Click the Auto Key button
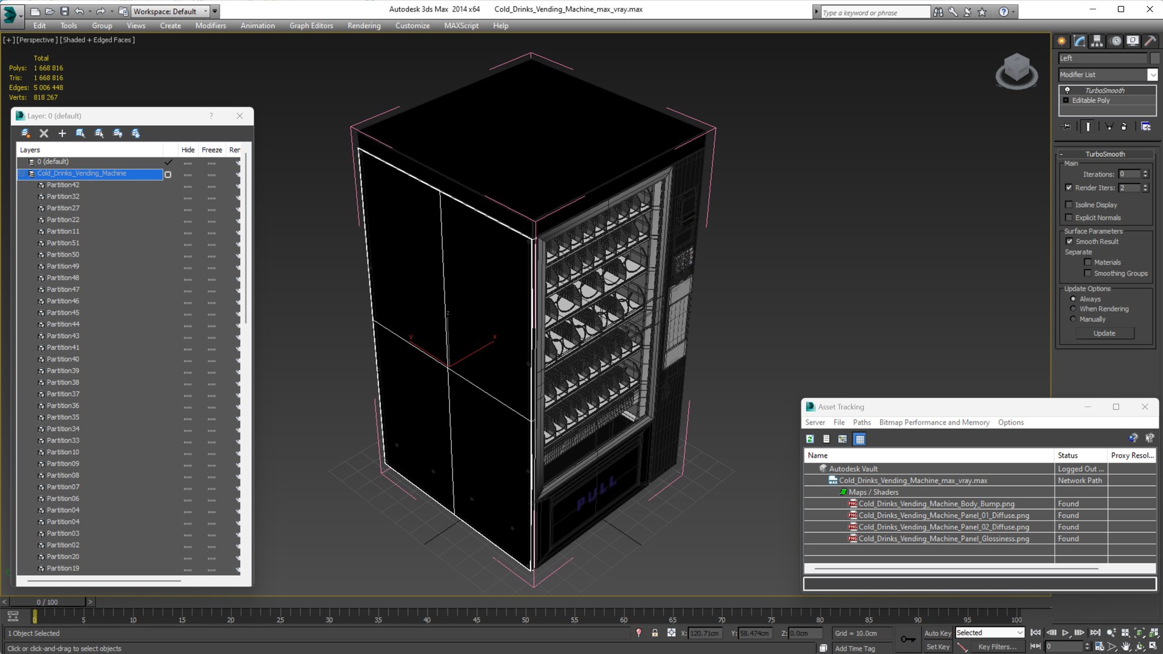This screenshot has width=1163, height=654. pyautogui.click(x=937, y=633)
